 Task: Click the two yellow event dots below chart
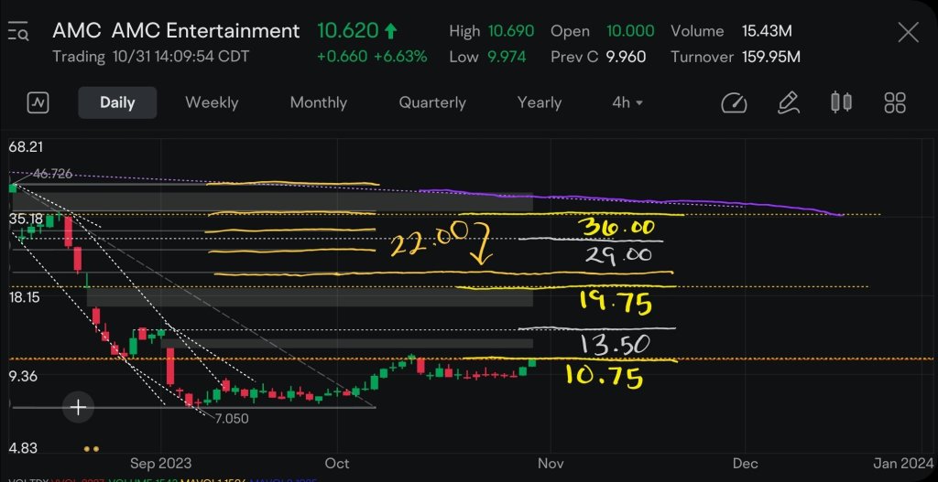[x=92, y=448]
